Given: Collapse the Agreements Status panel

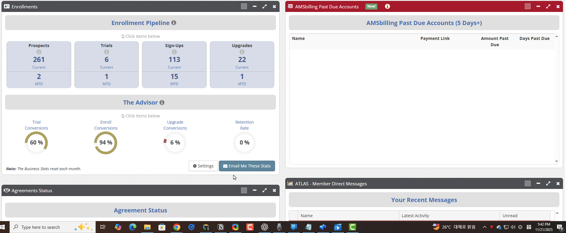Looking at the screenshot, I should (x=254, y=190).
